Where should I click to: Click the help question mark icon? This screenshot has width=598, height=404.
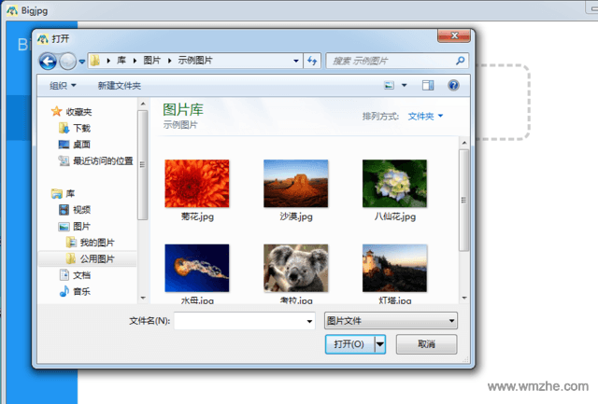(x=453, y=86)
